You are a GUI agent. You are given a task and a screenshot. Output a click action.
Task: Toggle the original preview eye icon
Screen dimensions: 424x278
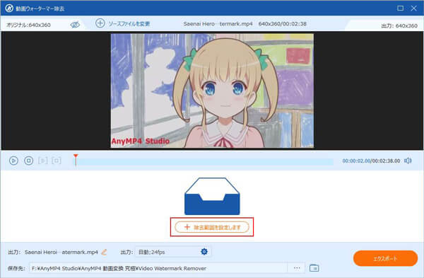(75, 25)
